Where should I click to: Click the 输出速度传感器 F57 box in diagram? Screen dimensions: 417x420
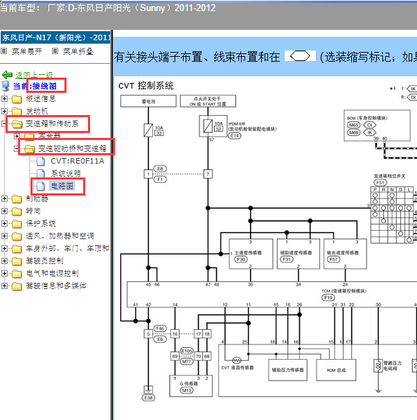345,254
